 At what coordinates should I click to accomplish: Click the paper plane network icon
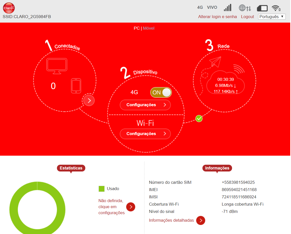tap(215, 62)
